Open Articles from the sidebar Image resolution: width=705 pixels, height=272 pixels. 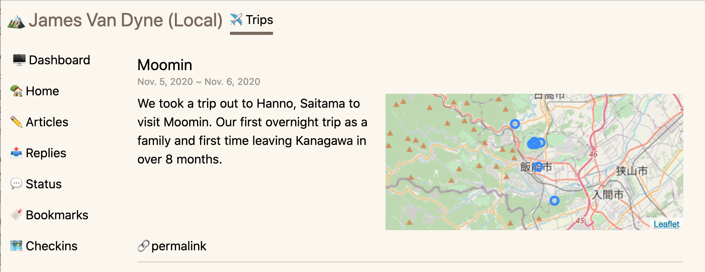coord(47,122)
